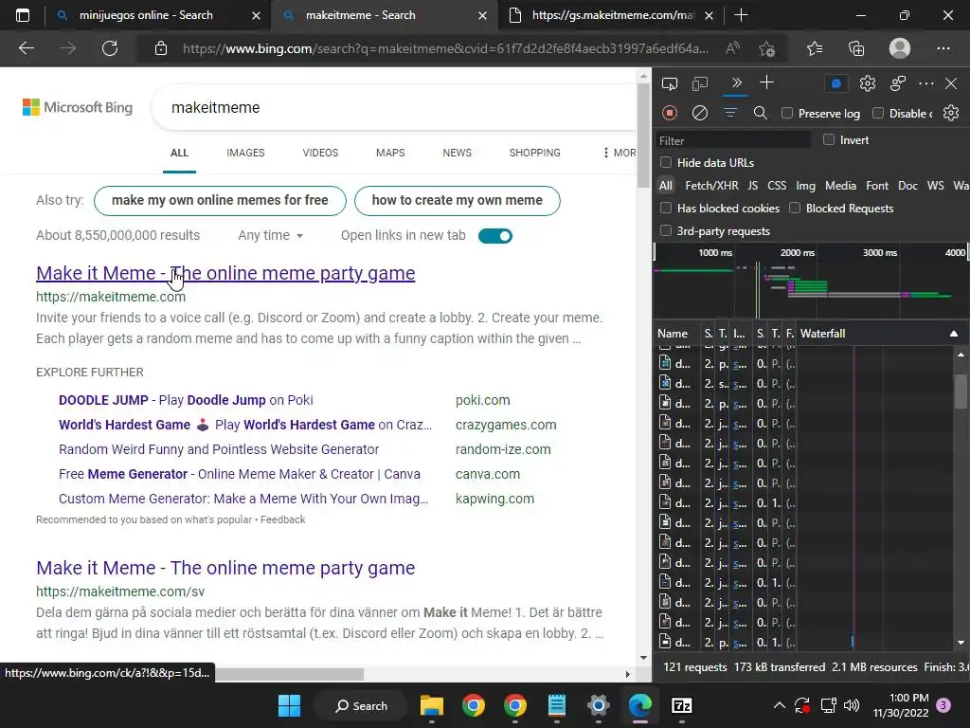Open File Explorer from taskbar
The width and height of the screenshot is (970, 728).
(x=431, y=705)
